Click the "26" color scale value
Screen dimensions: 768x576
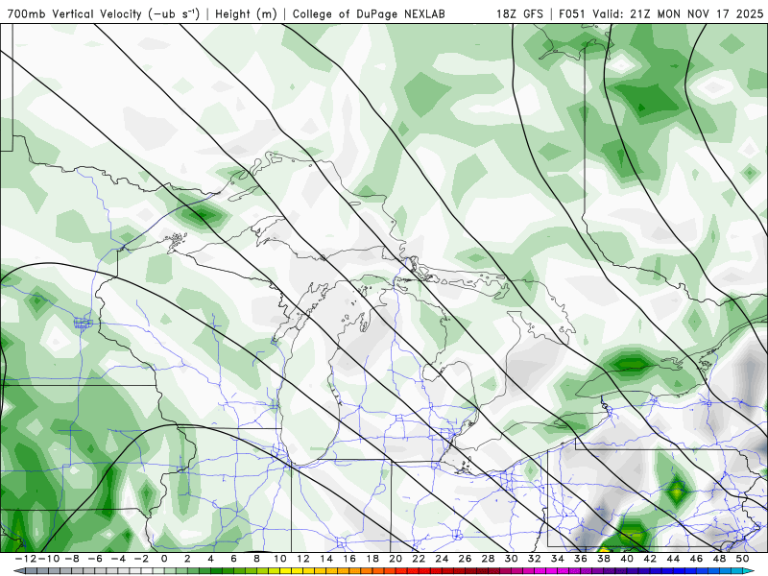(x=465, y=559)
